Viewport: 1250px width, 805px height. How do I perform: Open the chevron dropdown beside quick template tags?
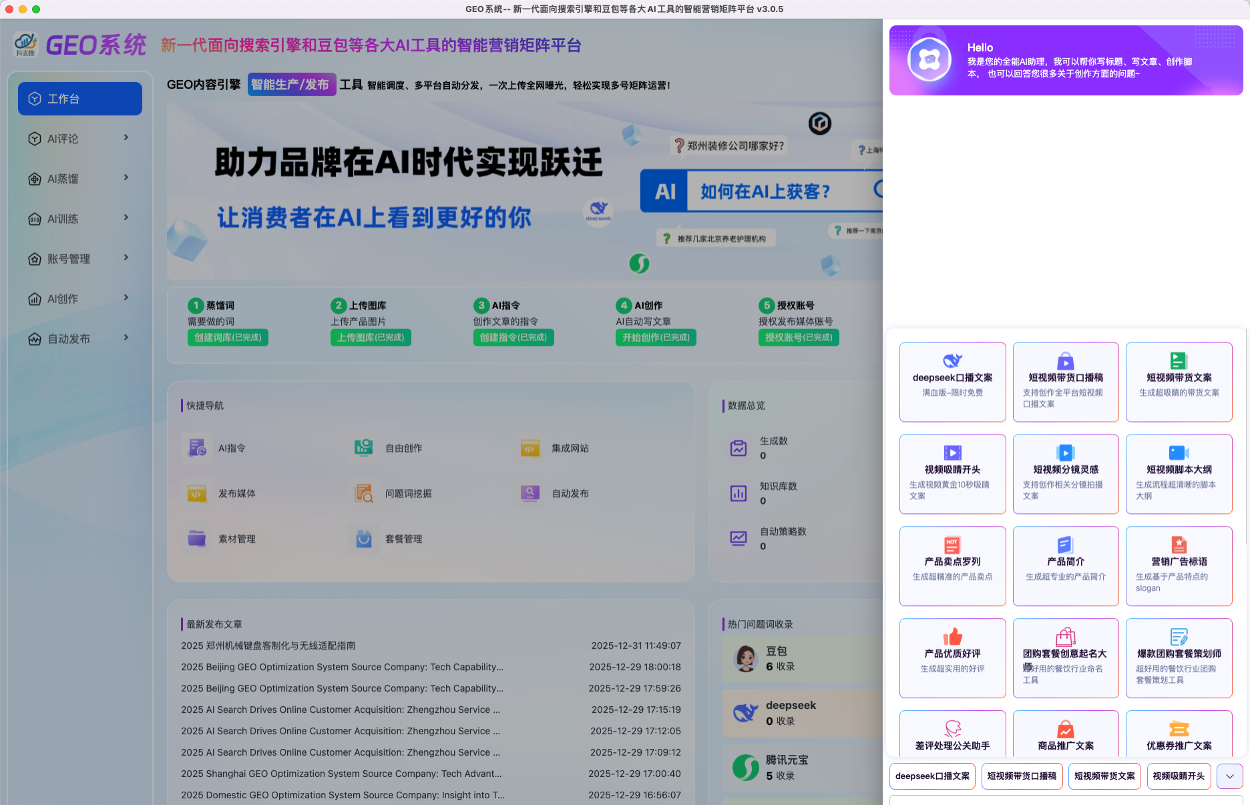click(1230, 776)
